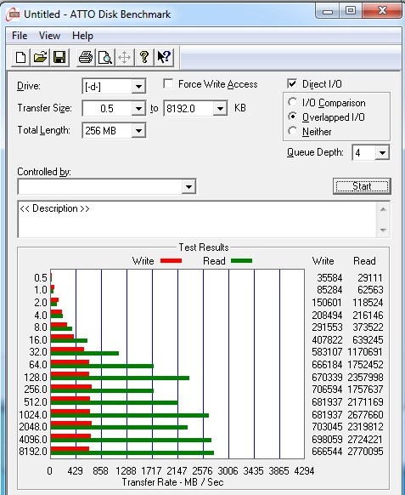Viewport: 405px width, 495px height.
Task: Choose the Neither radio option
Action: (292, 131)
